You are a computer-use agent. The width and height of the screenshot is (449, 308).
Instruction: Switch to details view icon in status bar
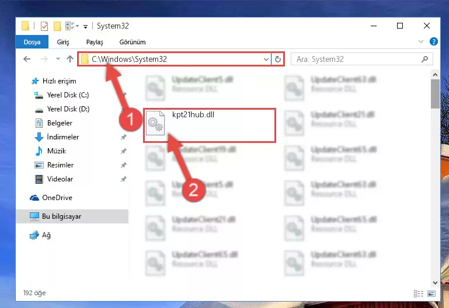(x=419, y=293)
